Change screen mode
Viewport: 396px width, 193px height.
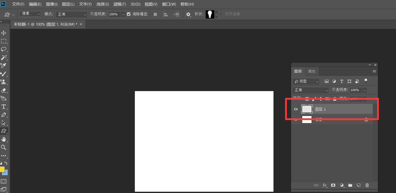[x=4, y=189]
